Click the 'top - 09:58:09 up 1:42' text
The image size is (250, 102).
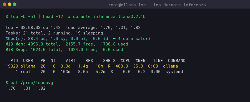click(x=33, y=28)
